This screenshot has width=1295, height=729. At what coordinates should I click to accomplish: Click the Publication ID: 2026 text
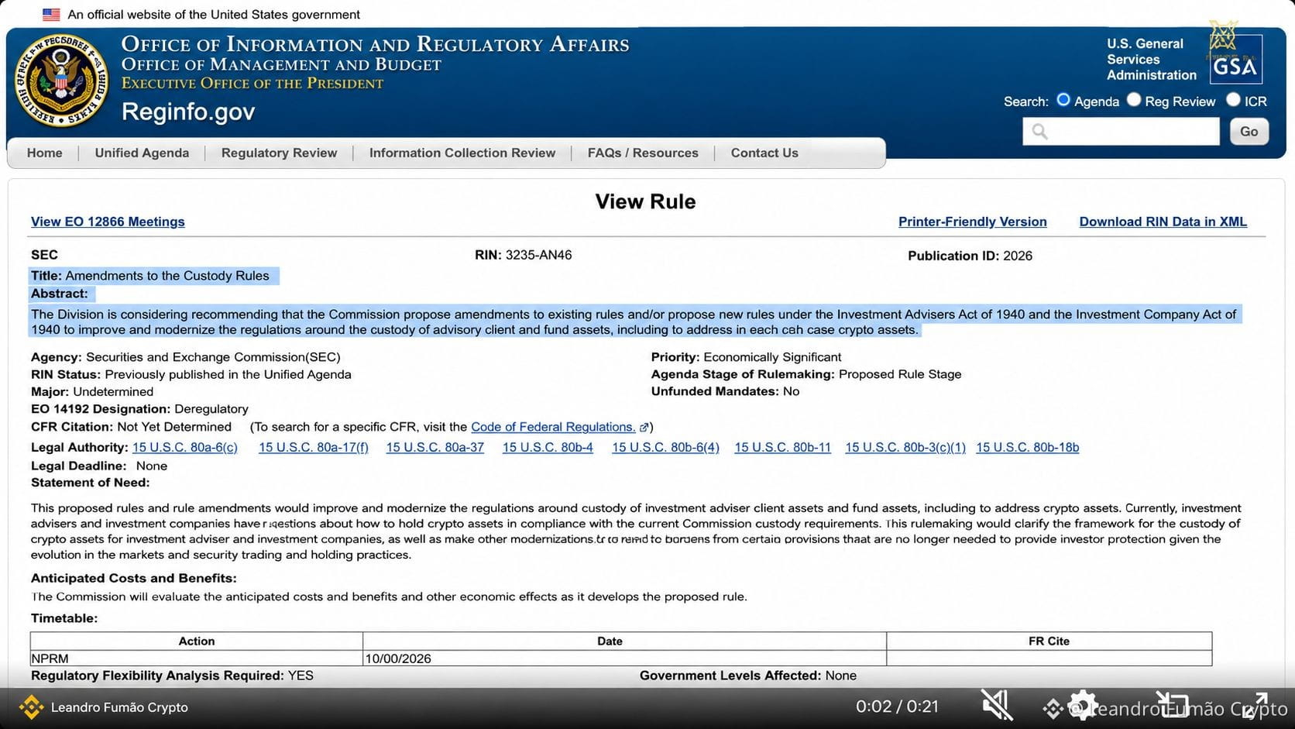point(970,256)
